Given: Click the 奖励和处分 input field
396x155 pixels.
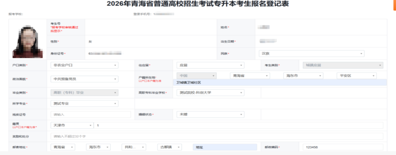Looking at the screenshot, I should [217, 136].
